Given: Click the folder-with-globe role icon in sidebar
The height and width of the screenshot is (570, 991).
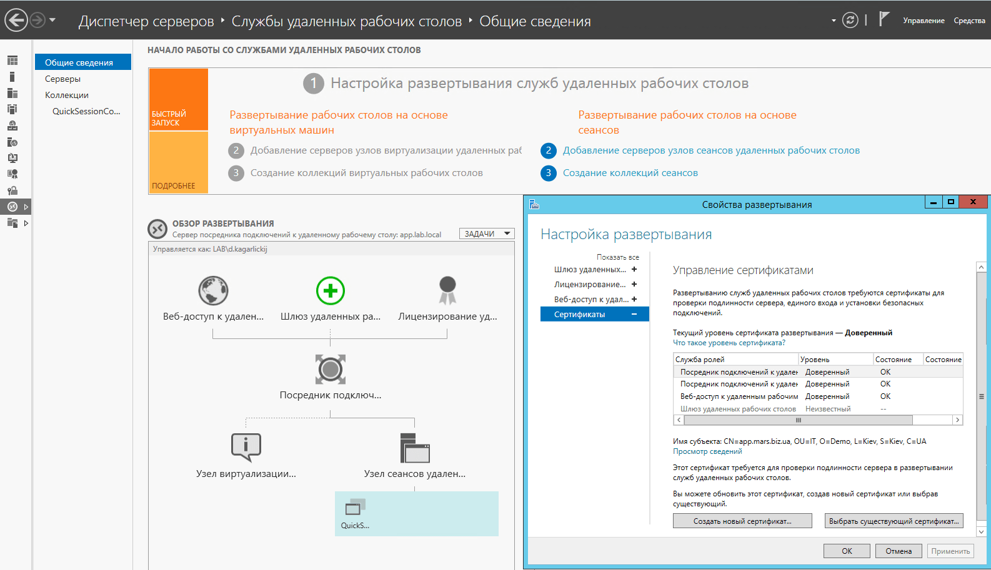Looking at the screenshot, I should click(12, 142).
